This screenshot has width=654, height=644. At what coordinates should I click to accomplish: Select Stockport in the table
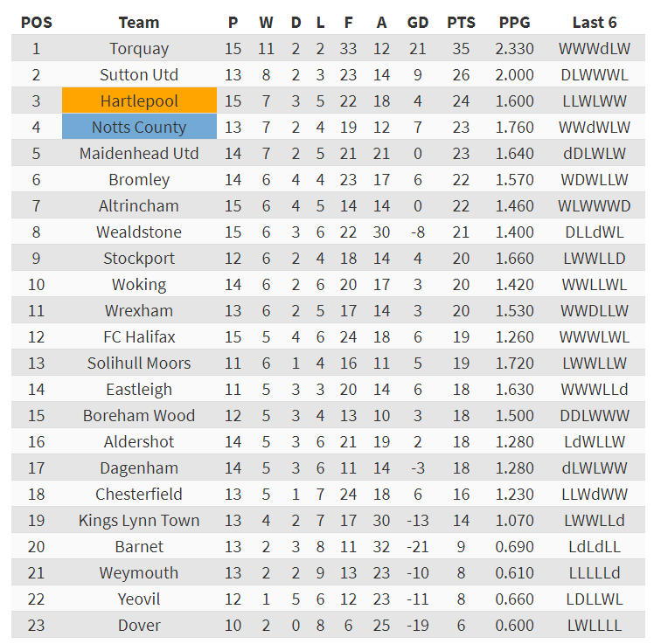(x=139, y=259)
